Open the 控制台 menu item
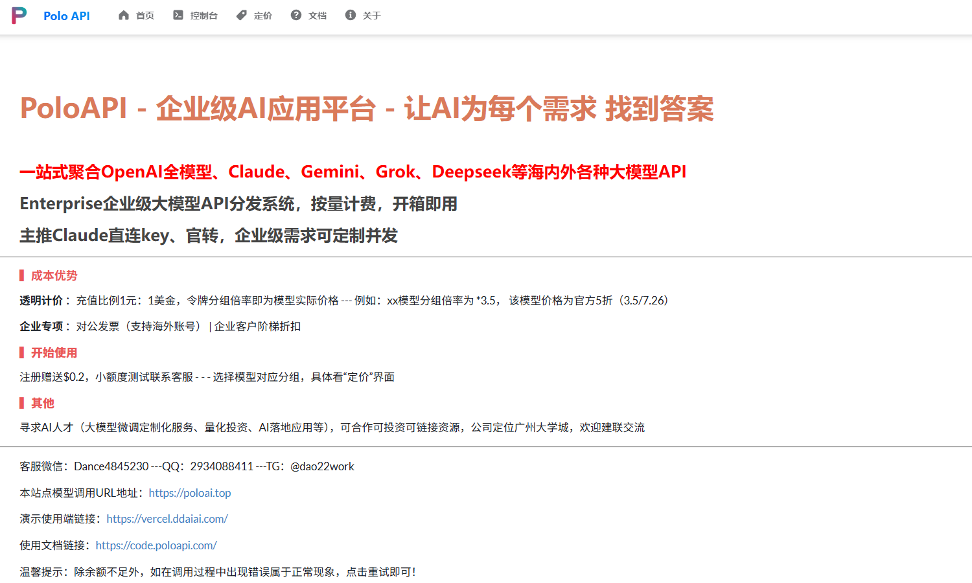 pyautogui.click(x=204, y=16)
